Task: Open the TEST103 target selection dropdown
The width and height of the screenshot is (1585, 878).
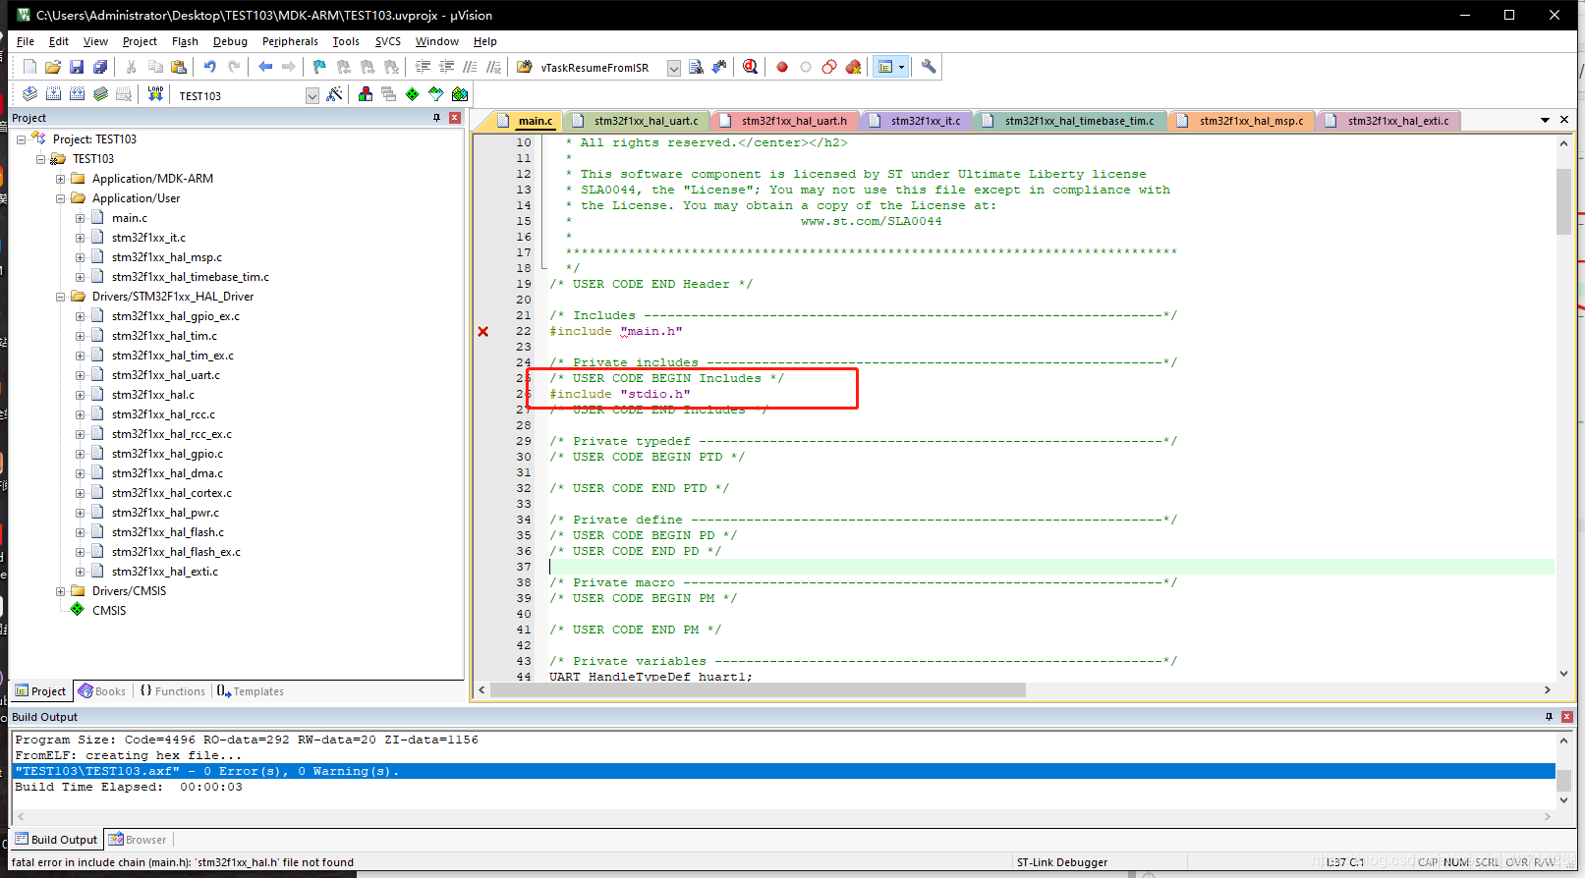Action: (312, 95)
